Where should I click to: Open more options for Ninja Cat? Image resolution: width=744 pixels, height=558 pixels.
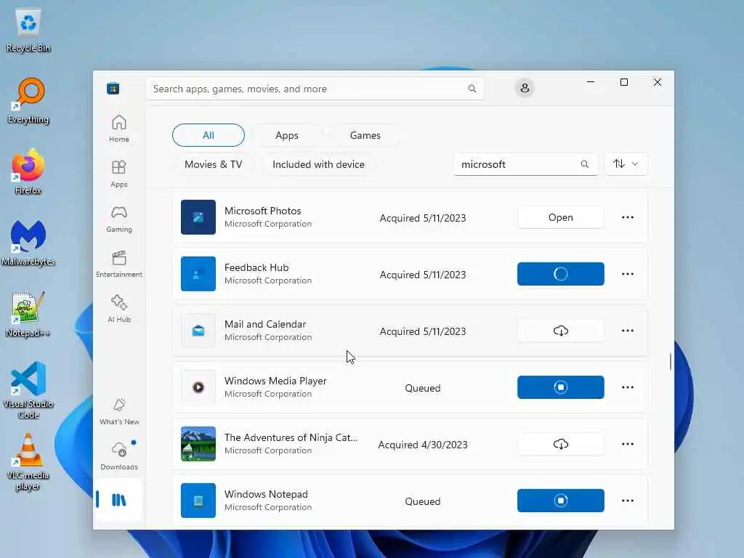click(627, 444)
